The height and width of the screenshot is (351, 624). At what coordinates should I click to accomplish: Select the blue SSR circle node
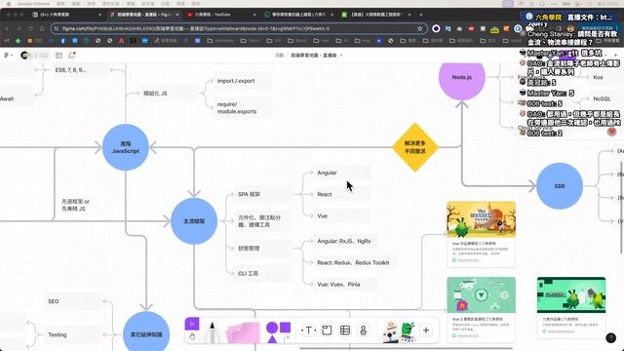point(560,186)
